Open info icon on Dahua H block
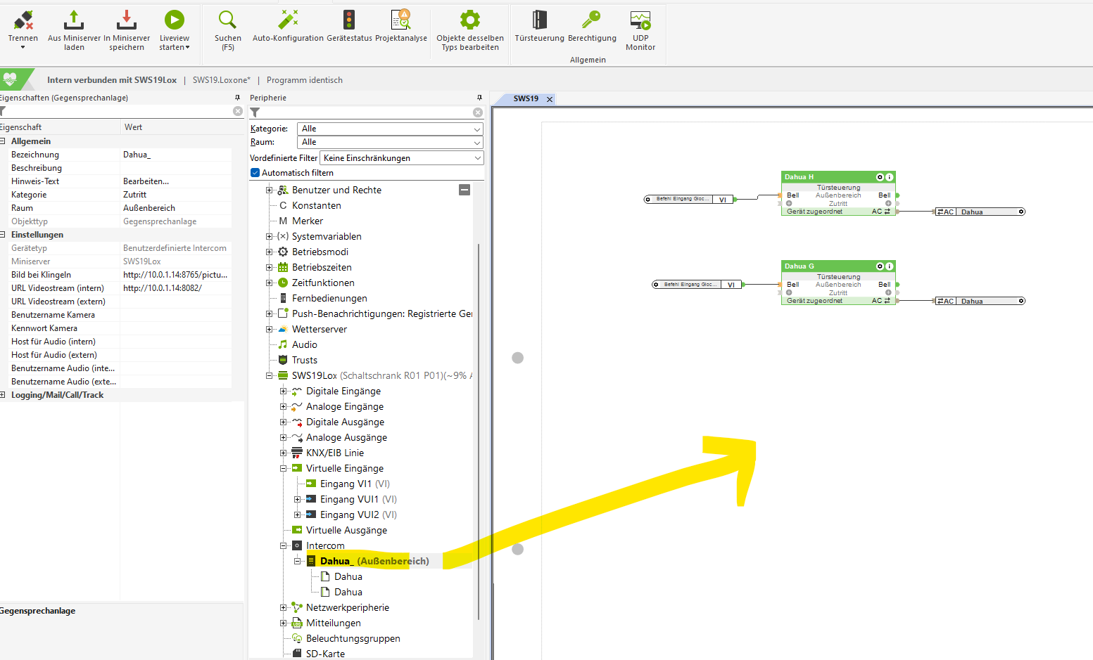Screen dimensions: 1093x660 point(890,177)
